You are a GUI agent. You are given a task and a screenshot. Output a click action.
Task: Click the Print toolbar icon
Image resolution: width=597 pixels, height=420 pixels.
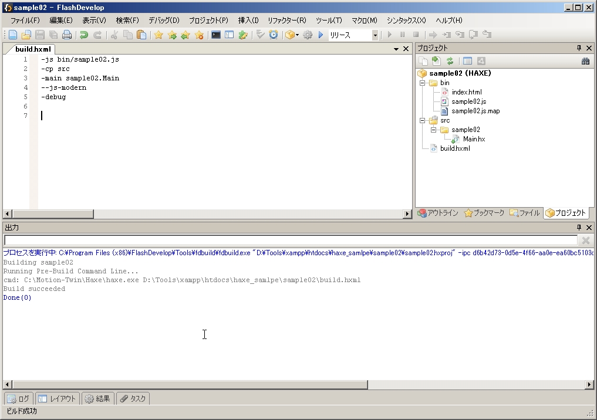(x=67, y=35)
